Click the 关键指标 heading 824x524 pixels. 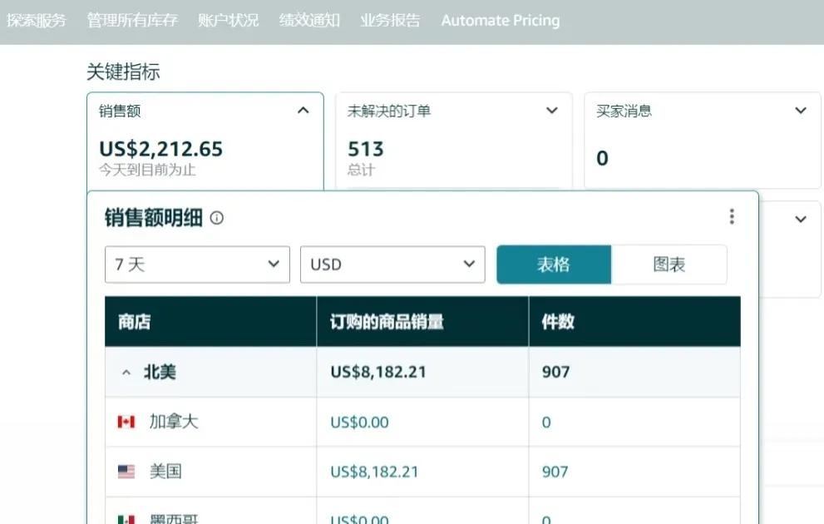pos(123,72)
